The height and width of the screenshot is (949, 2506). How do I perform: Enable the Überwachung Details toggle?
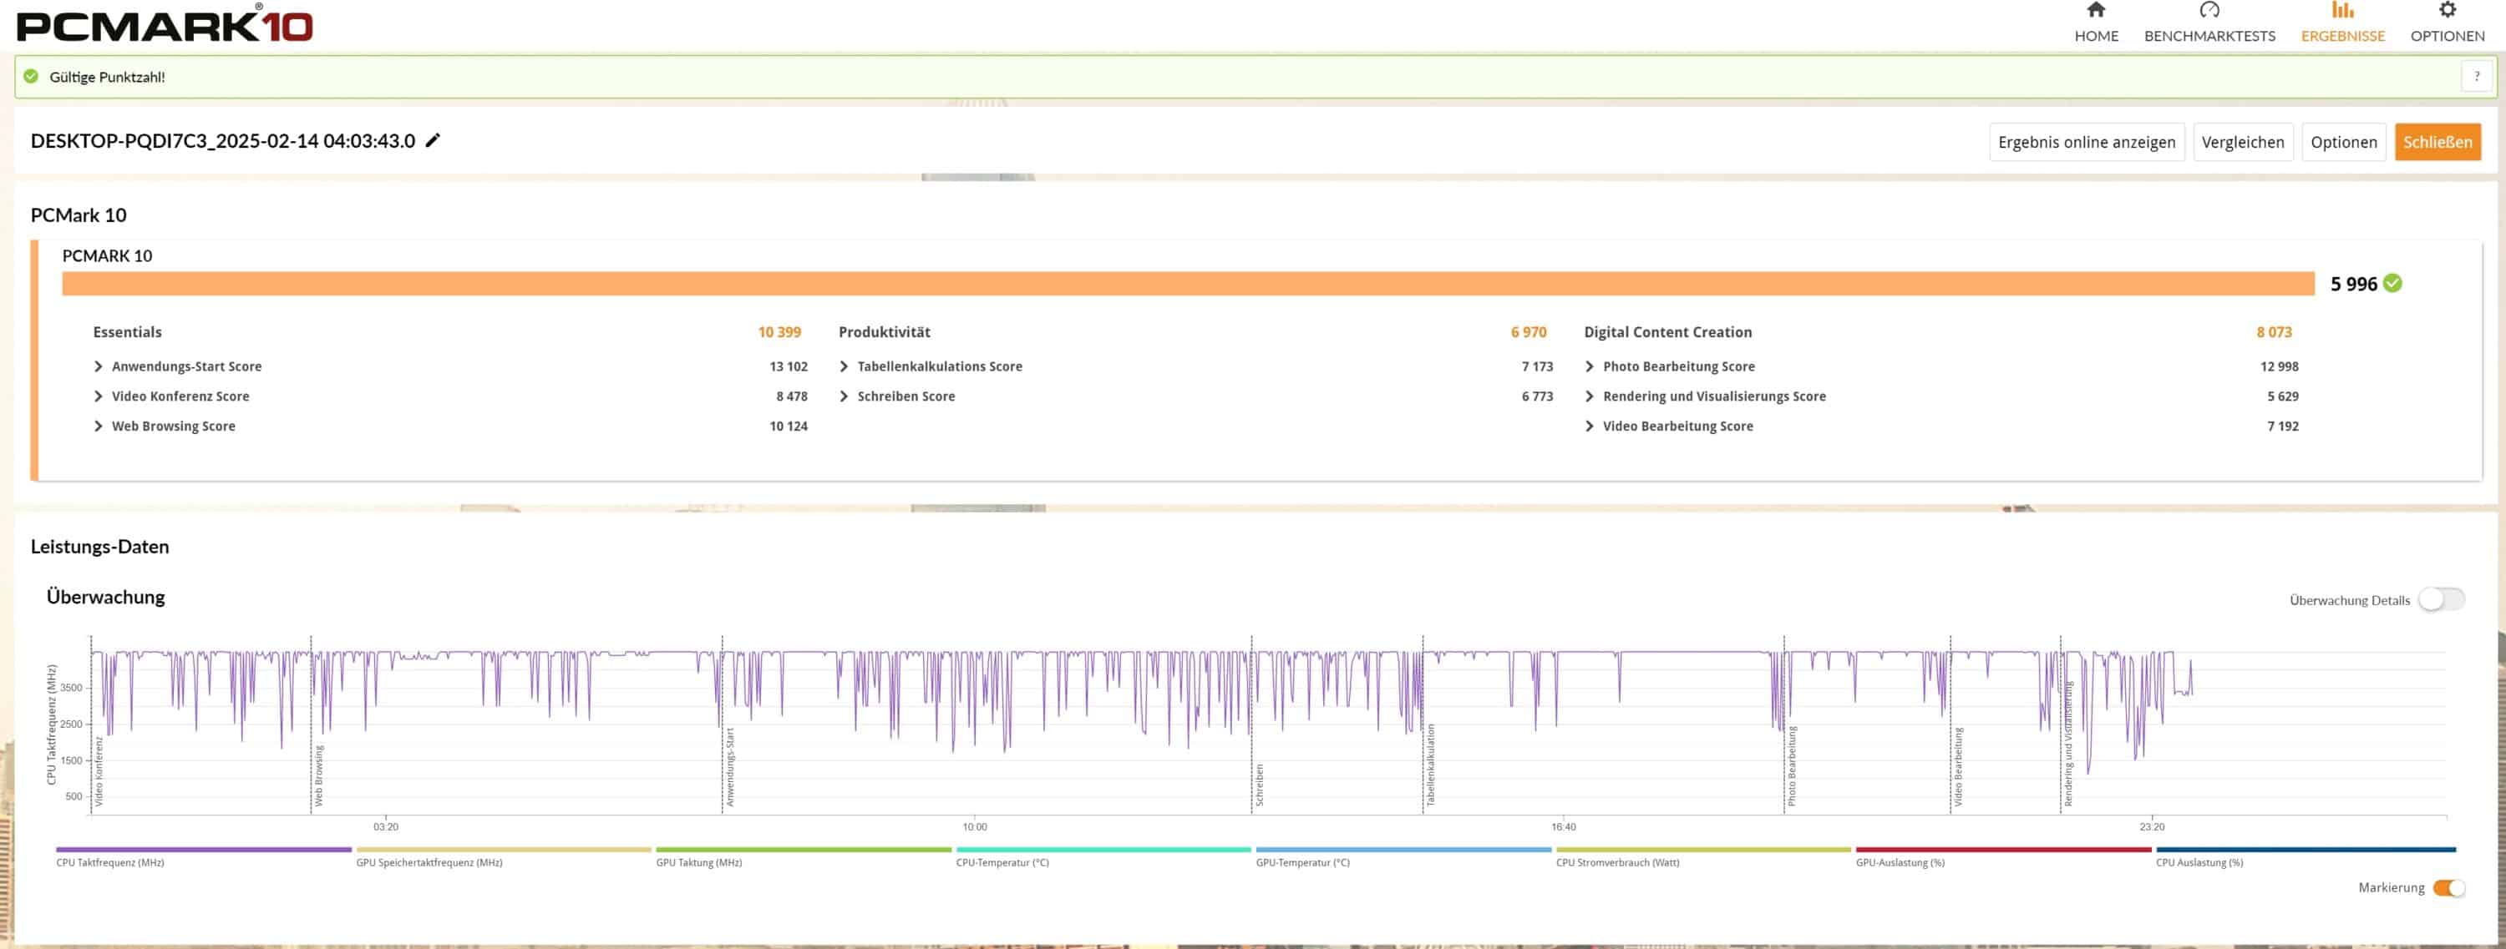[2441, 599]
